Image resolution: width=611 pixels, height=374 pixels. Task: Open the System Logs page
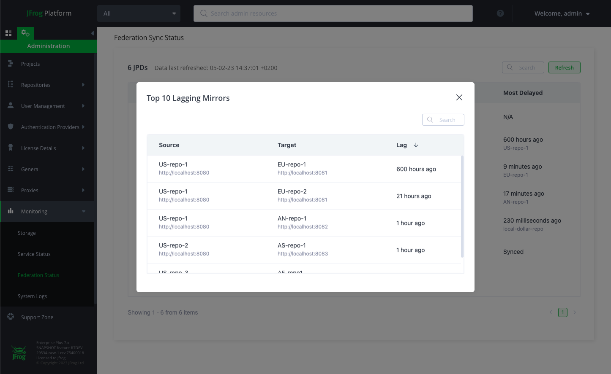pos(33,296)
